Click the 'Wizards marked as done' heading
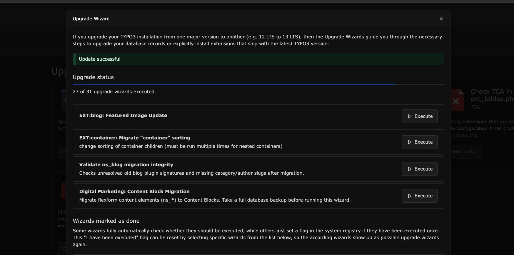 [x=106, y=221]
